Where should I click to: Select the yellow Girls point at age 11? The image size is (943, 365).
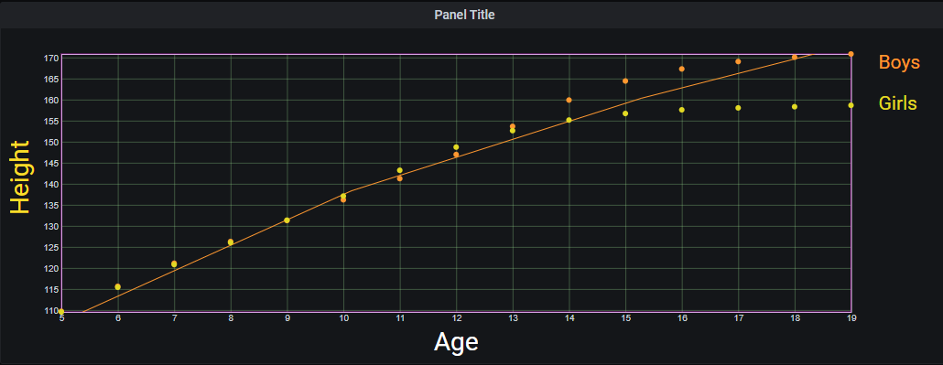400,170
